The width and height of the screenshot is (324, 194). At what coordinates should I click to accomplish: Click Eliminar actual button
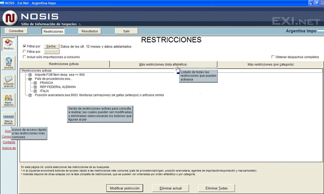tap(171, 188)
